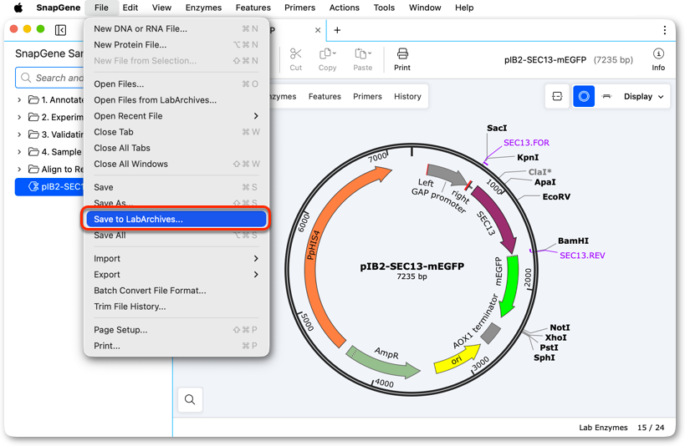The width and height of the screenshot is (685, 446).
Task: Choose 'New DNA or RNA File...'
Action: pos(176,28)
